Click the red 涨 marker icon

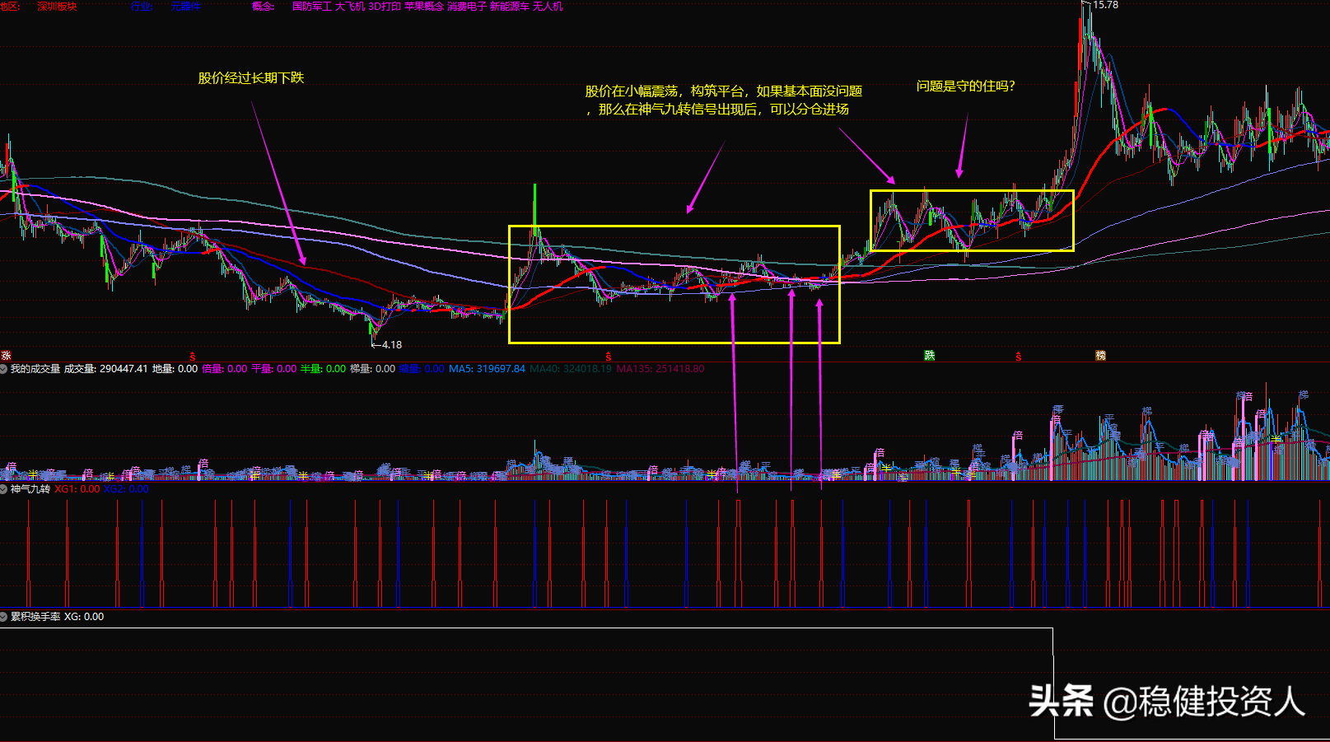pyautogui.click(x=6, y=356)
